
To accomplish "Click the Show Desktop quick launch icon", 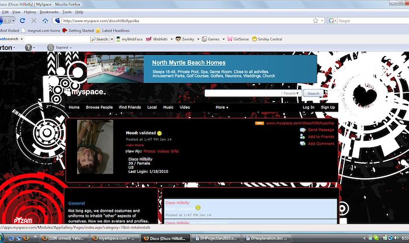I will pos(11,238).
